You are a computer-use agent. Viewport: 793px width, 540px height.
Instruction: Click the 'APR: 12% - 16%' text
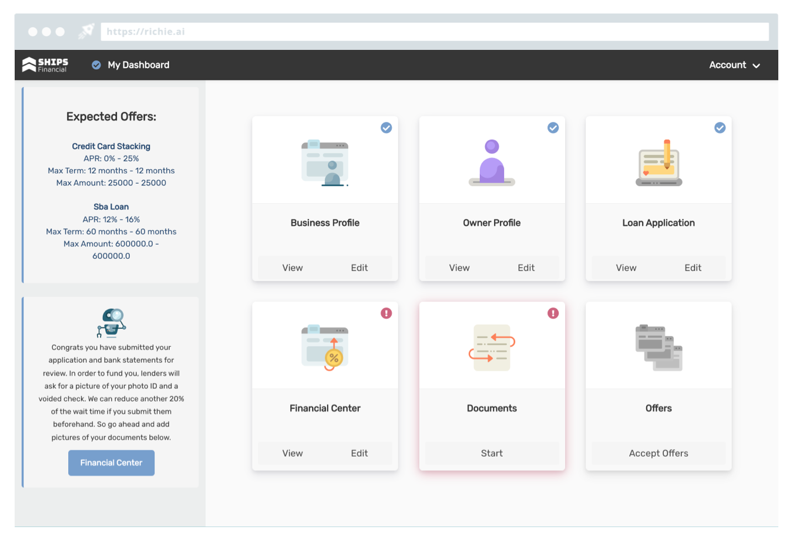[x=111, y=220]
